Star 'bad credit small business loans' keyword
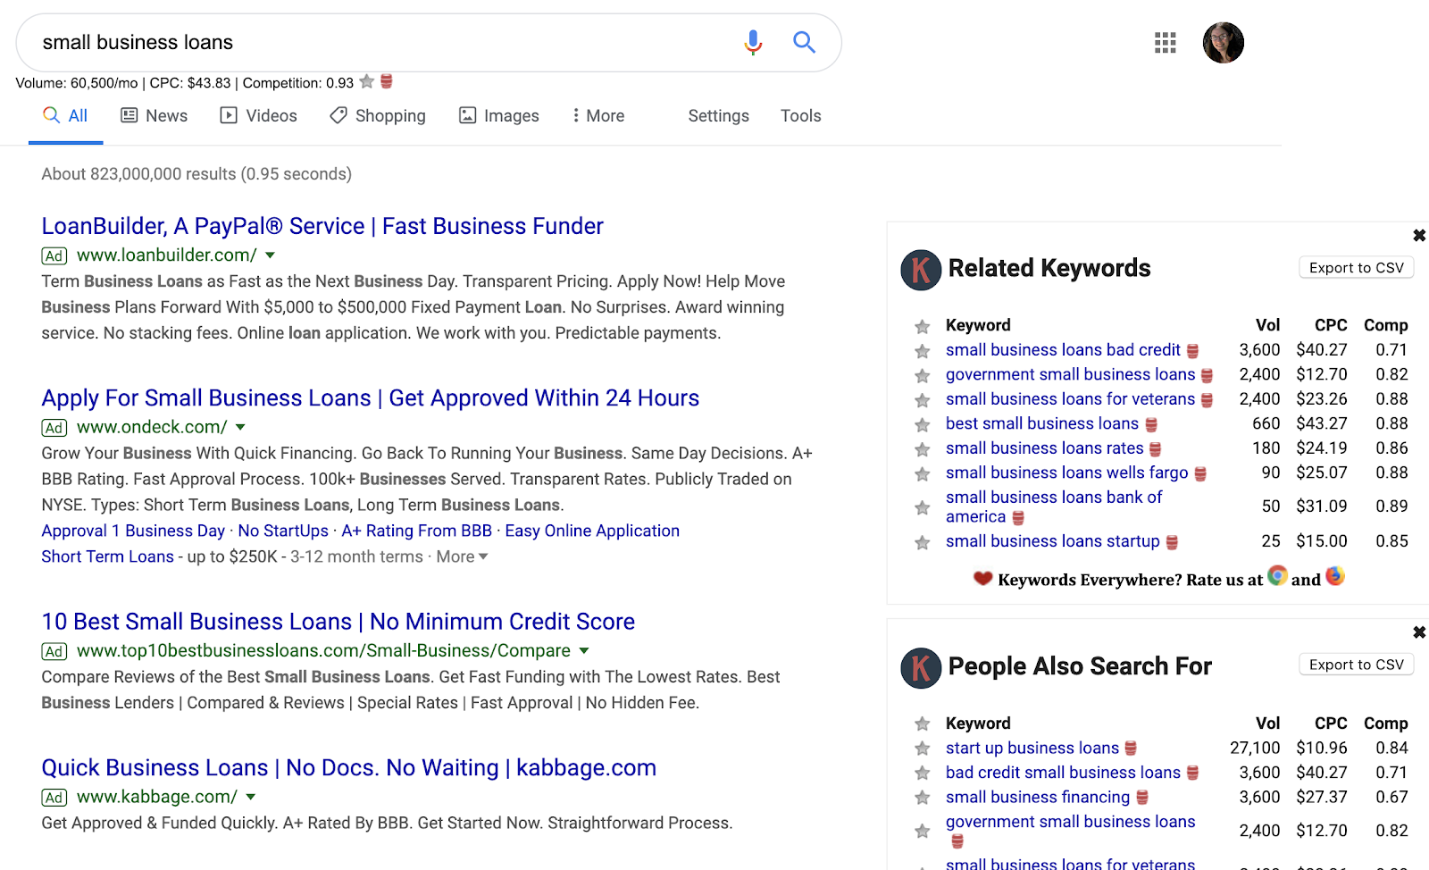Image resolution: width=1429 pixels, height=870 pixels. click(923, 774)
